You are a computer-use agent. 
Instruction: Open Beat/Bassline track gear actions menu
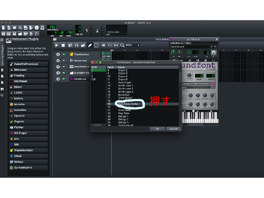(x=58, y=67)
